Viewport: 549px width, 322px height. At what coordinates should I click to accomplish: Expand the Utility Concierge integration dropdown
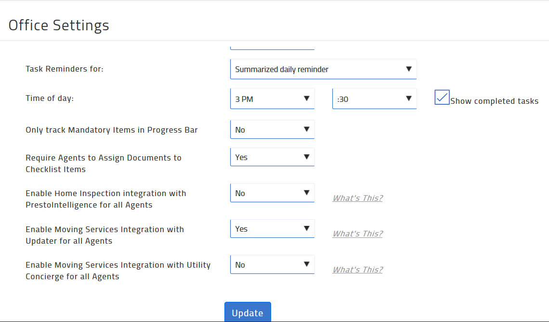click(272, 264)
